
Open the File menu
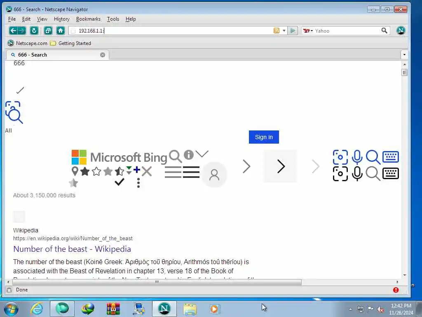coord(12,19)
